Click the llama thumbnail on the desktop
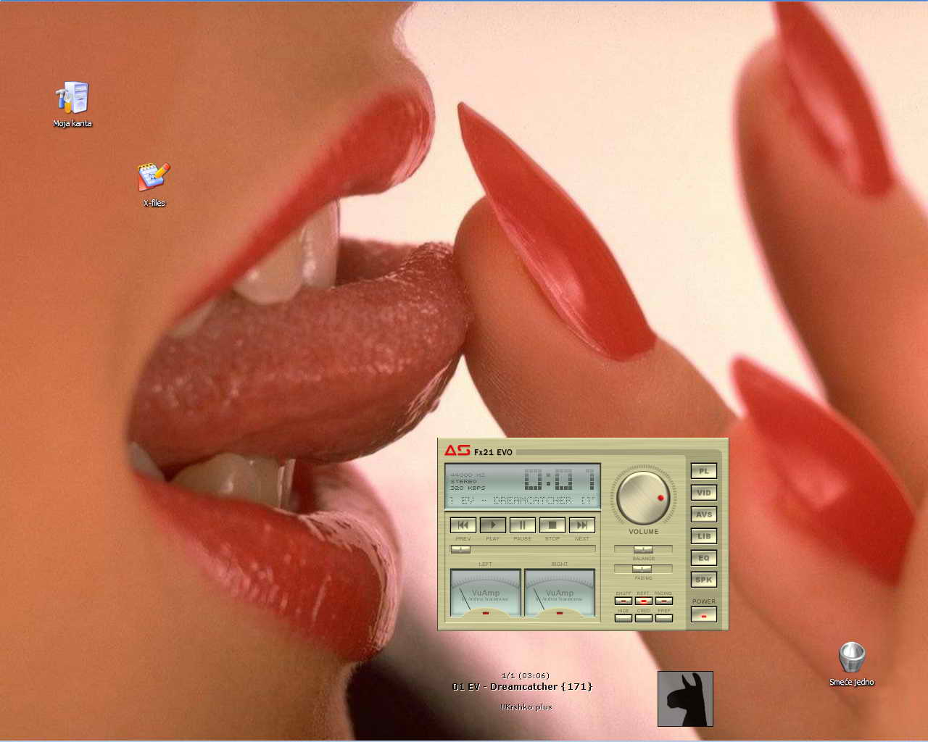 coord(685,699)
